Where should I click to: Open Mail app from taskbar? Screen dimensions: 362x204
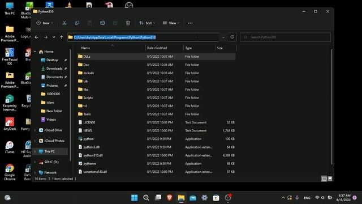point(193,198)
